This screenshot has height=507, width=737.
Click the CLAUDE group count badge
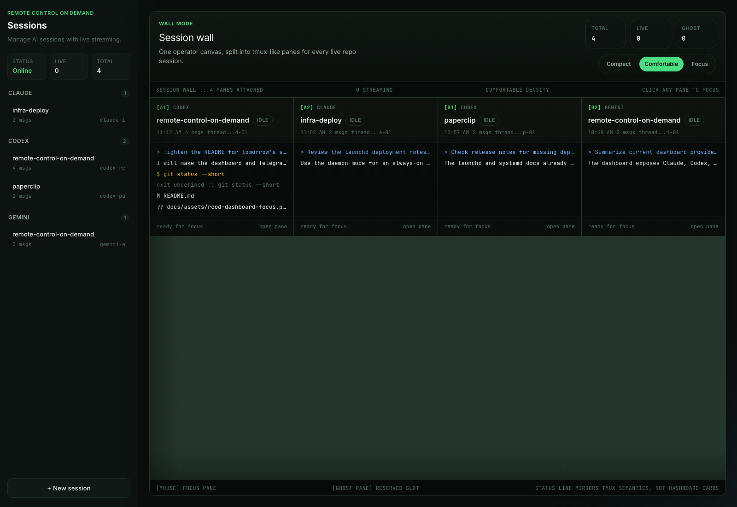(x=125, y=93)
